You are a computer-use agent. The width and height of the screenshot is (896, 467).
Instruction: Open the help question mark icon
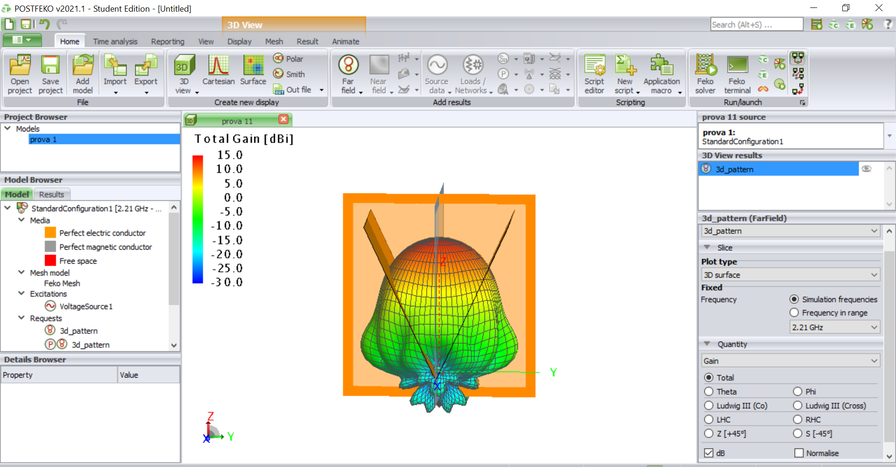pos(888,24)
